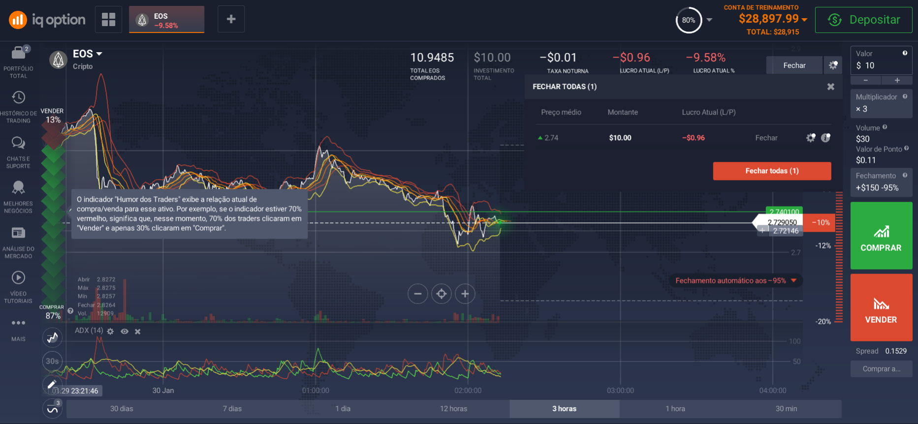The height and width of the screenshot is (424, 918).
Task: Open ADX (14) indicator settings gear
Action: (x=110, y=332)
